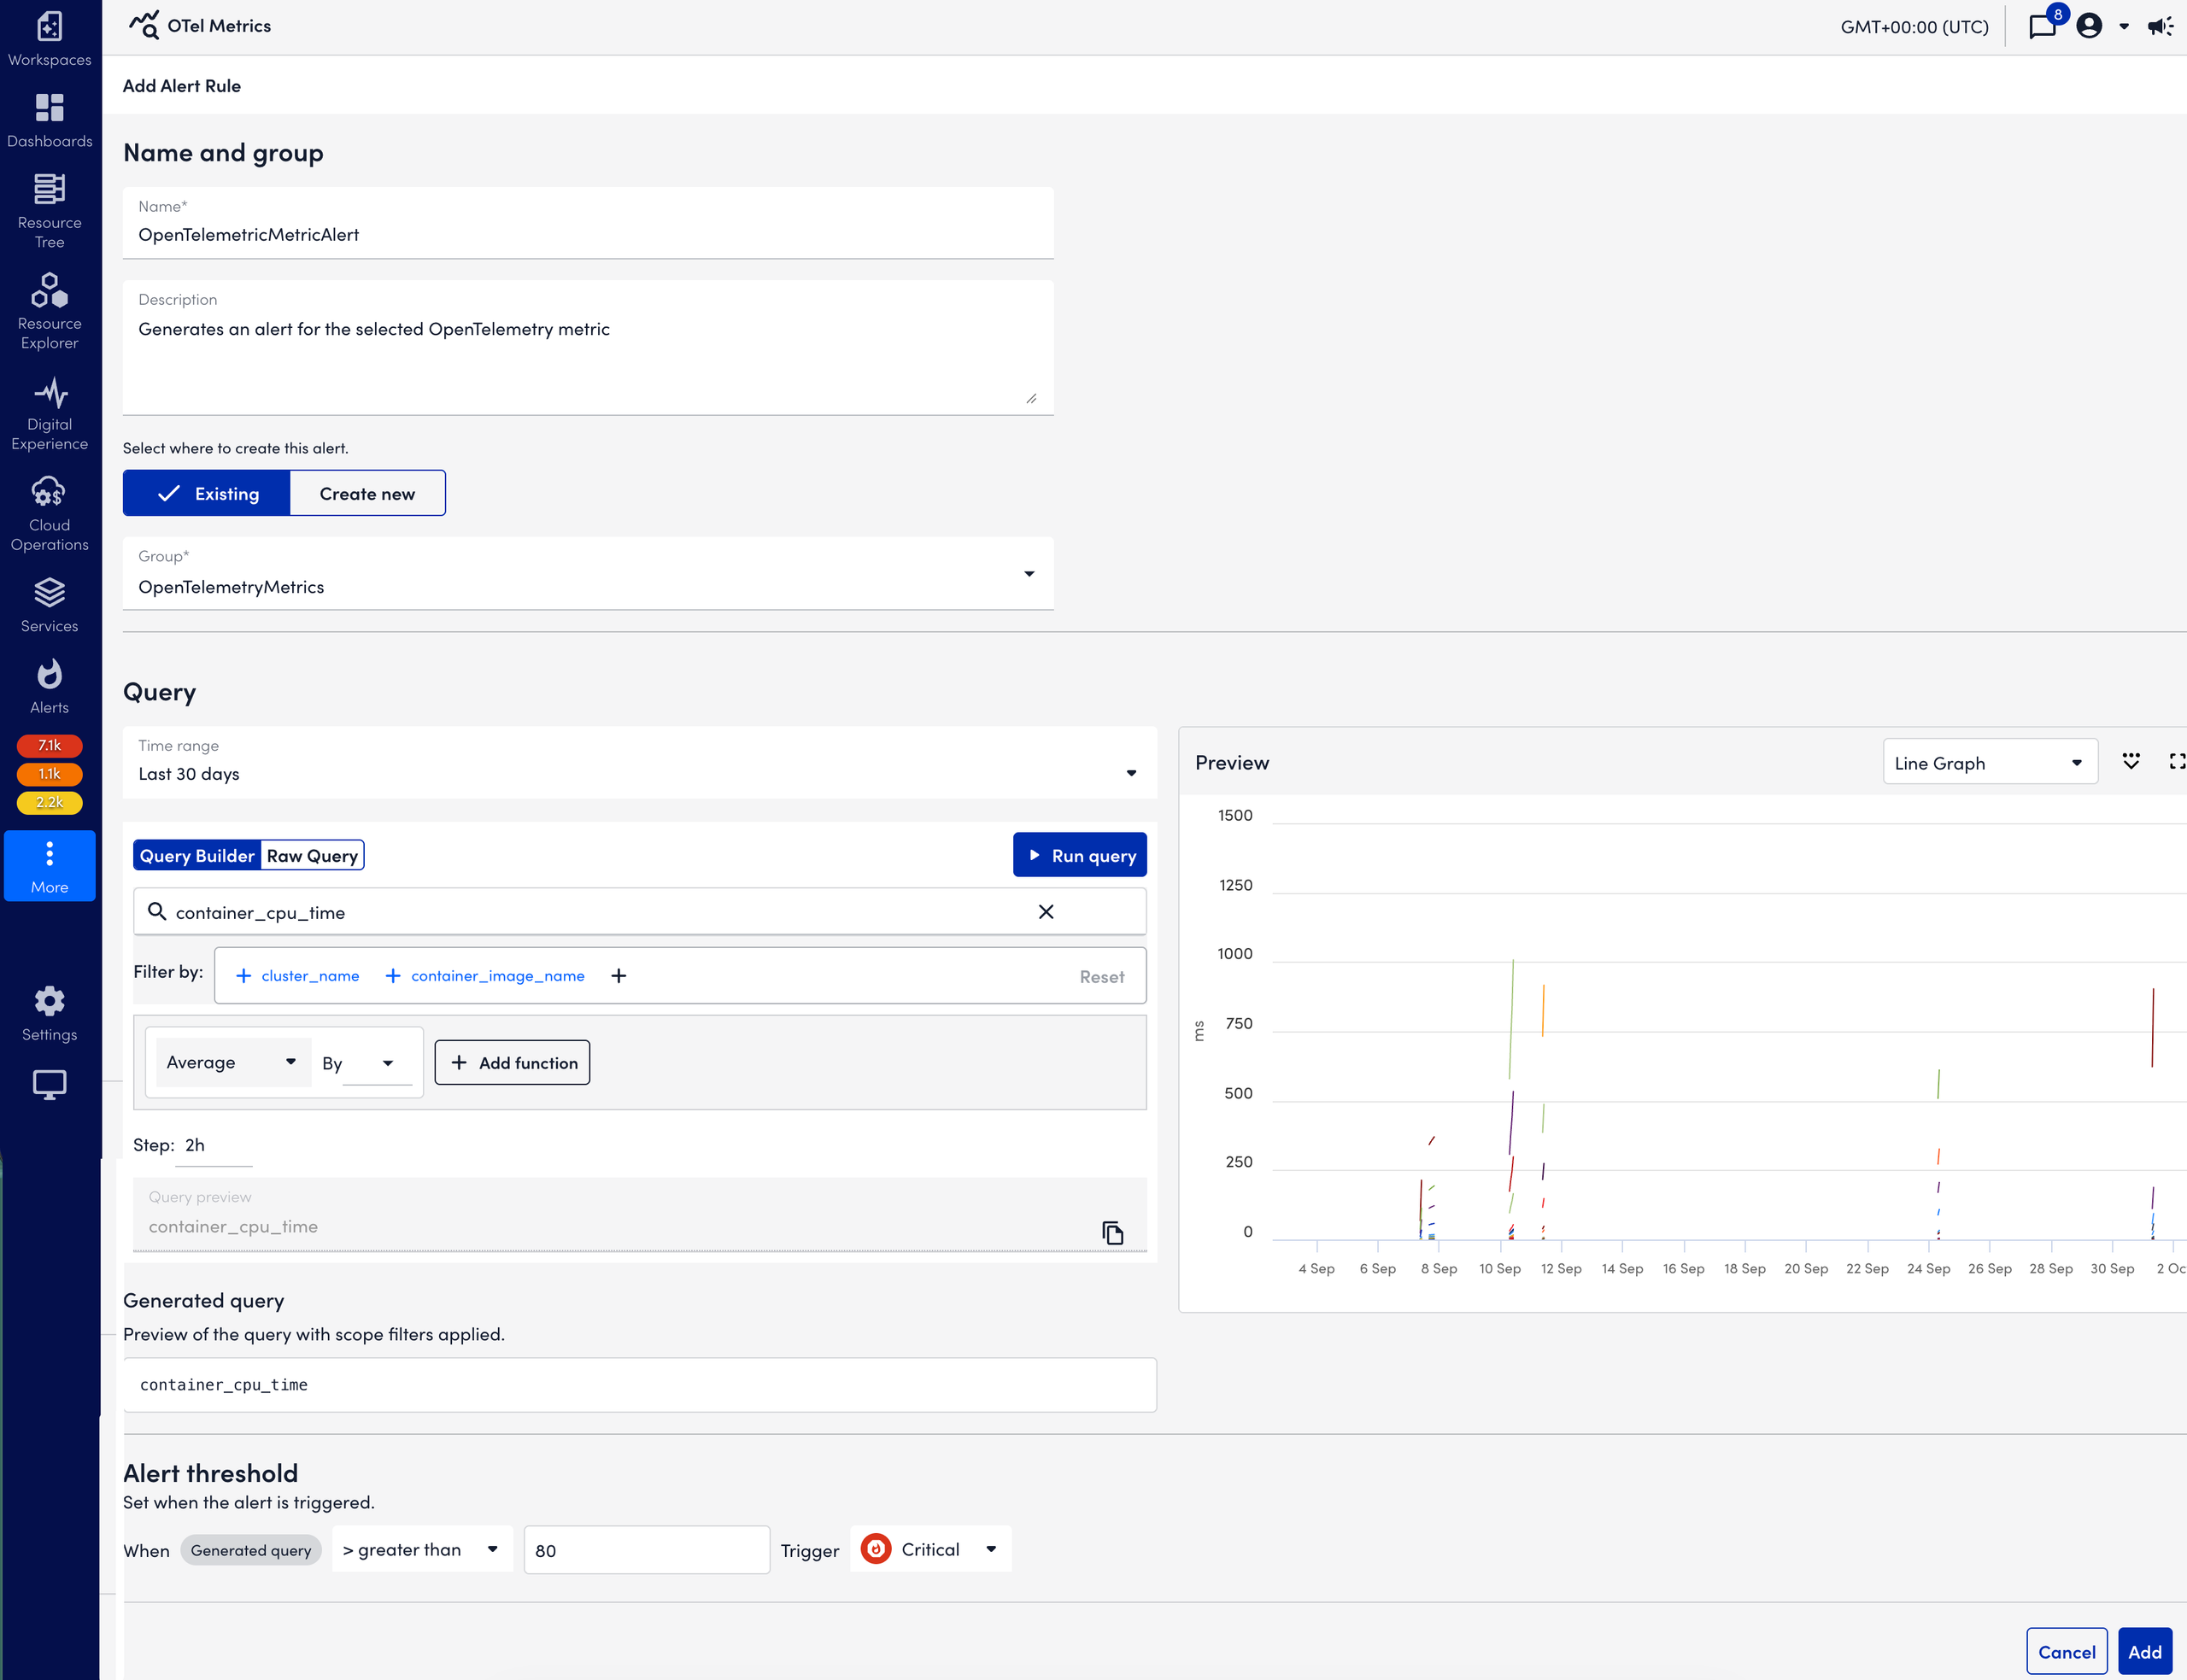Open chat messages with 8 badge

pyautogui.click(x=2042, y=26)
